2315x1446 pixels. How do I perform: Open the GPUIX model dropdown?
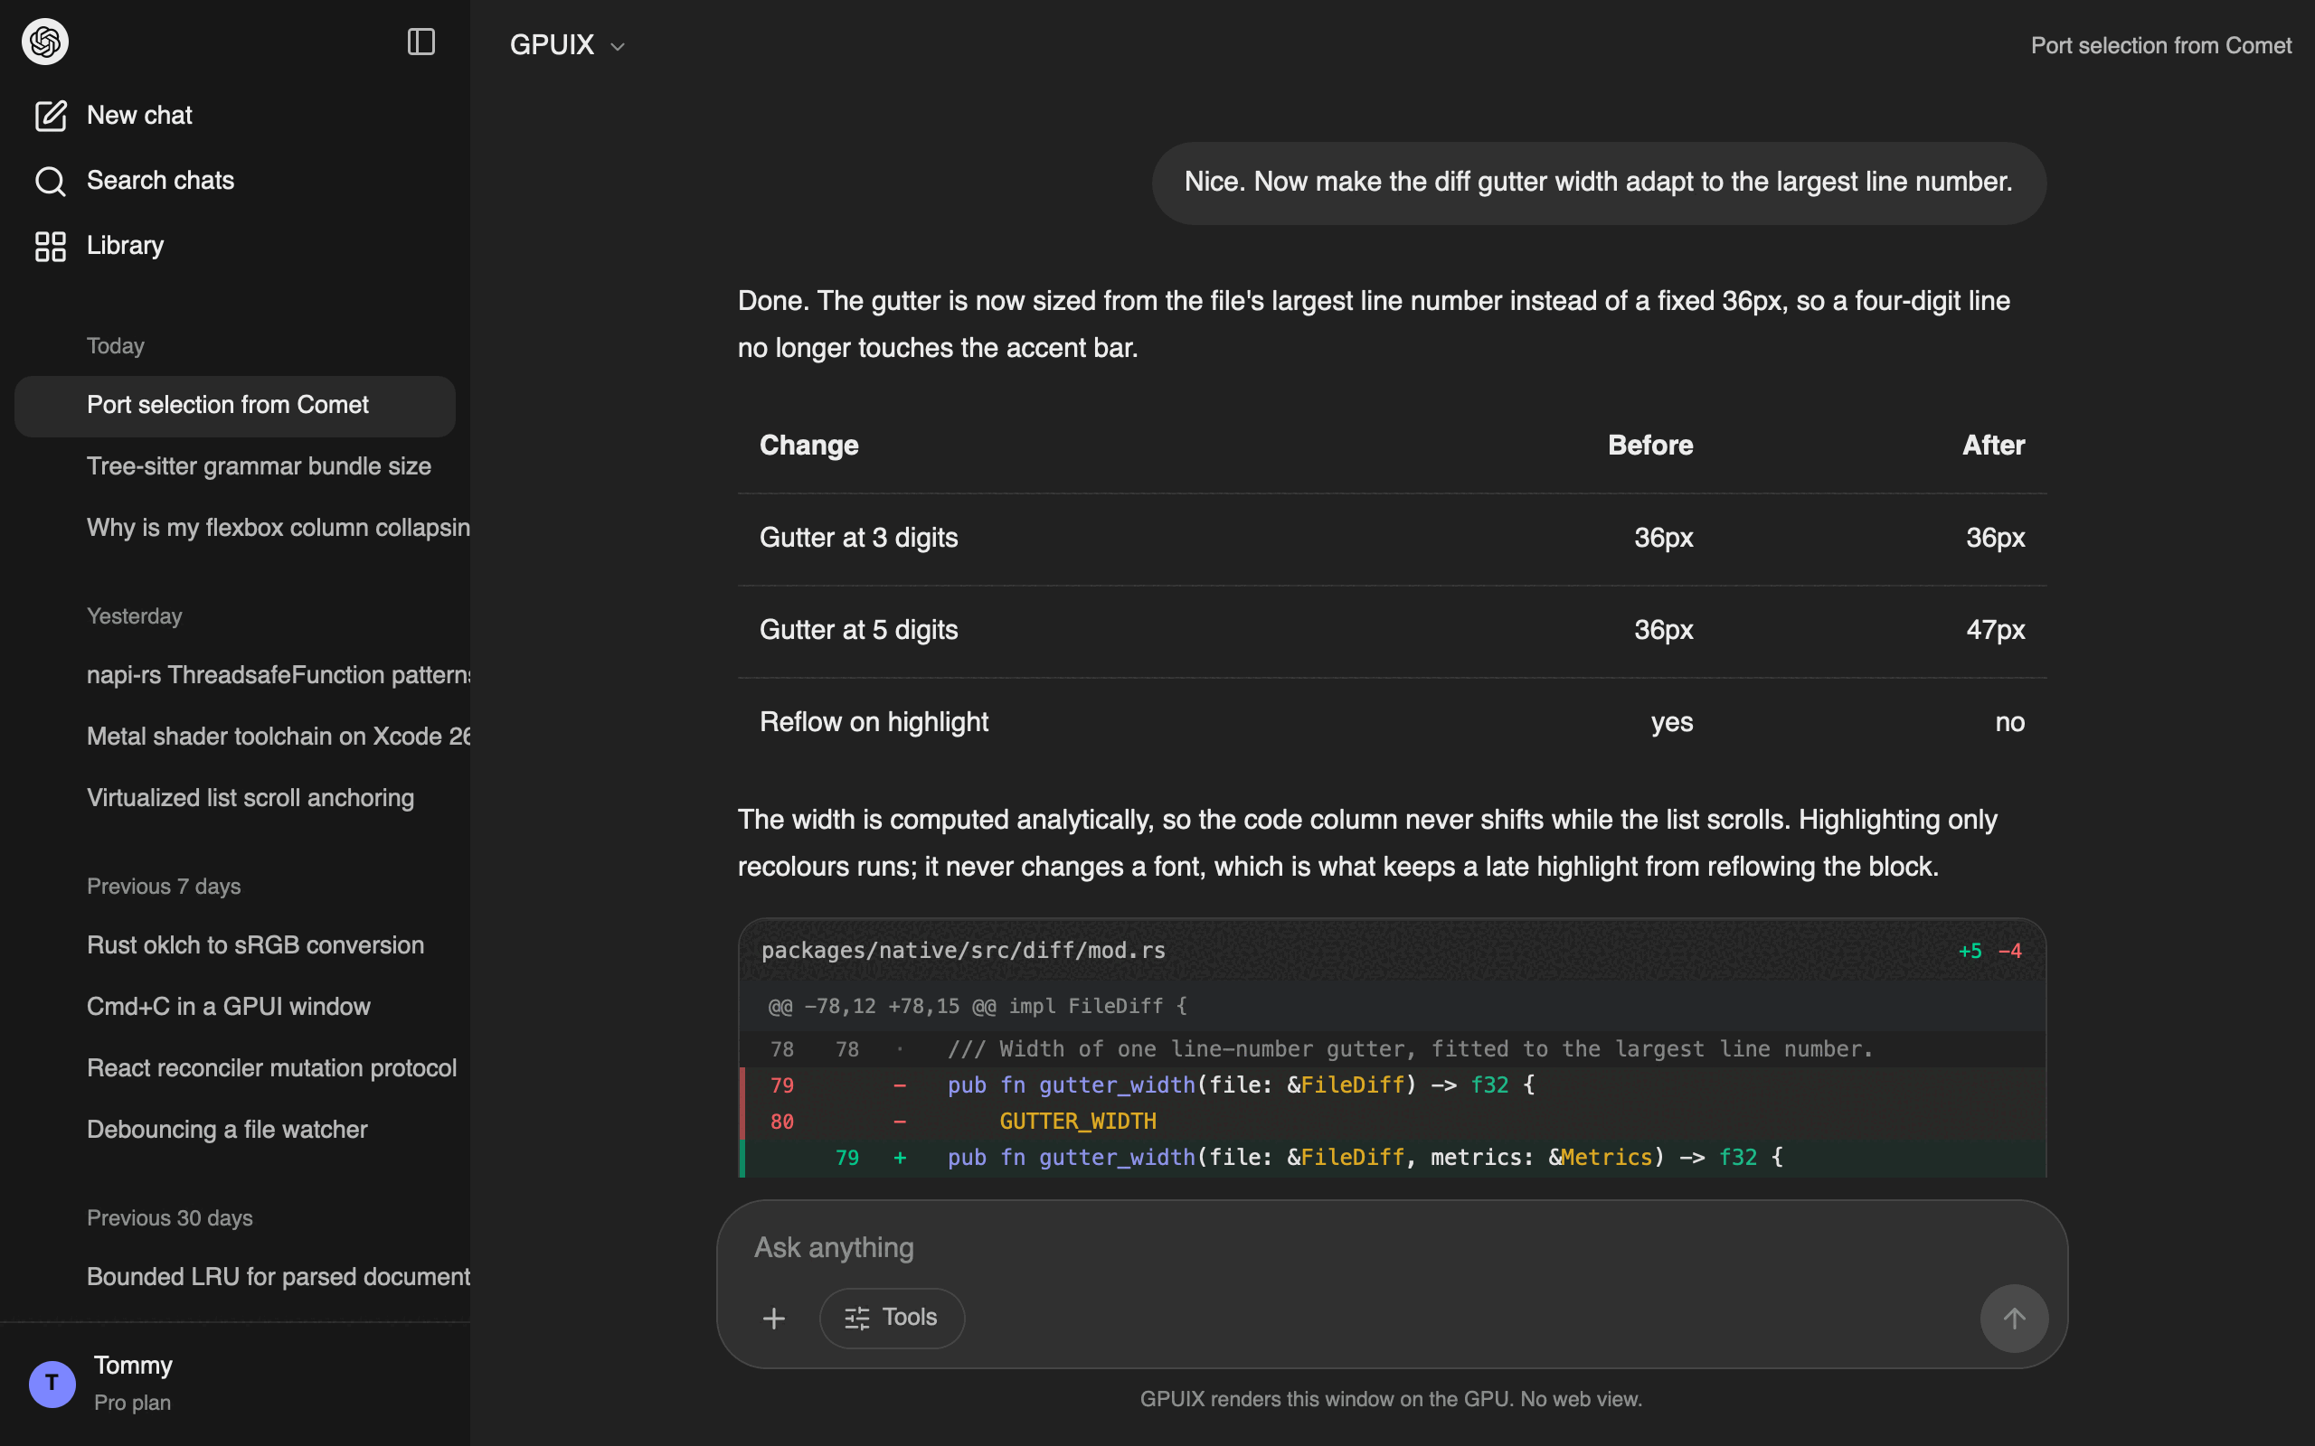click(567, 45)
